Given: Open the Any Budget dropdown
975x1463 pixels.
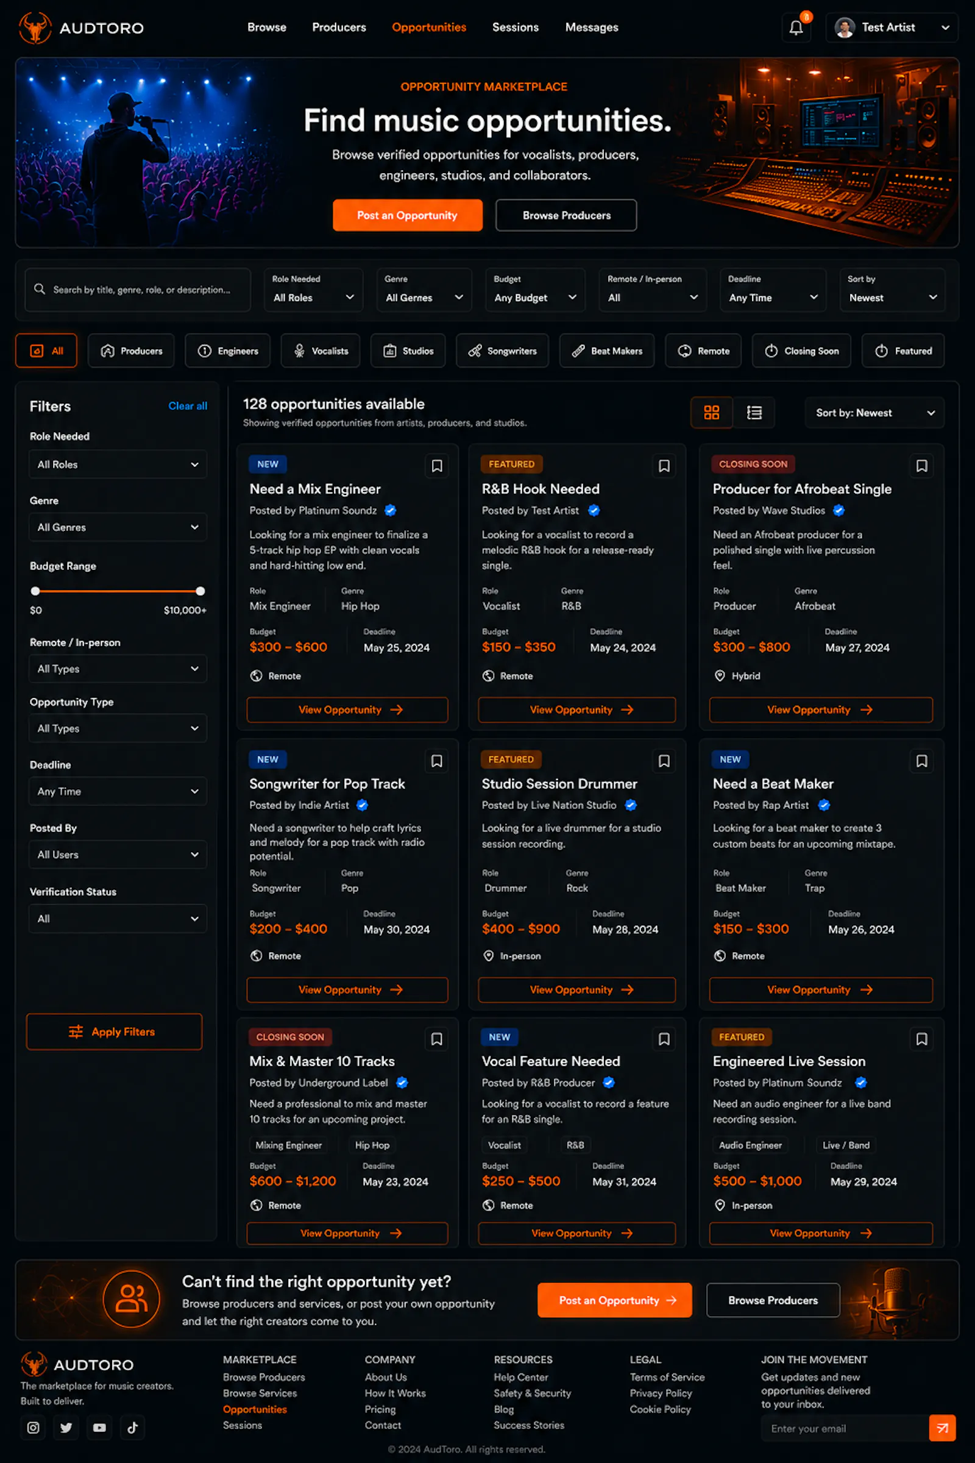Looking at the screenshot, I should (x=535, y=290).
